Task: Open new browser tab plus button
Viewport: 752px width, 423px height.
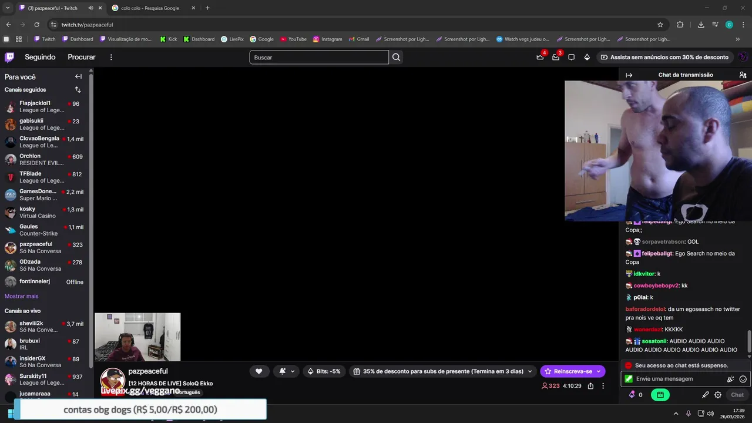Action: click(207, 8)
